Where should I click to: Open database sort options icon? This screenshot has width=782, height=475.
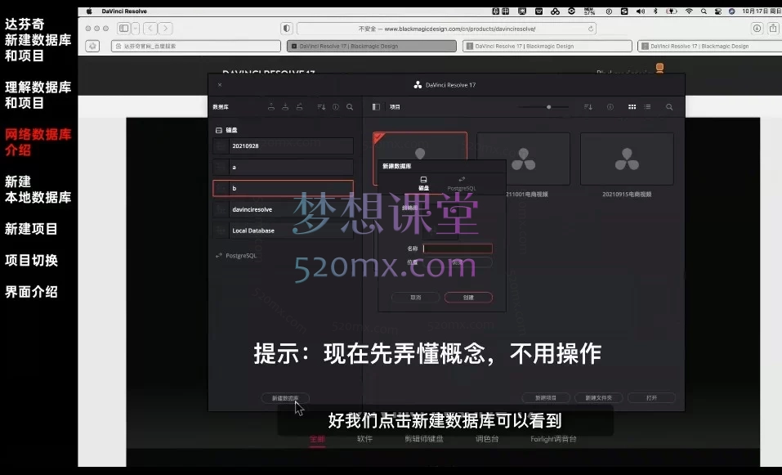pos(321,107)
